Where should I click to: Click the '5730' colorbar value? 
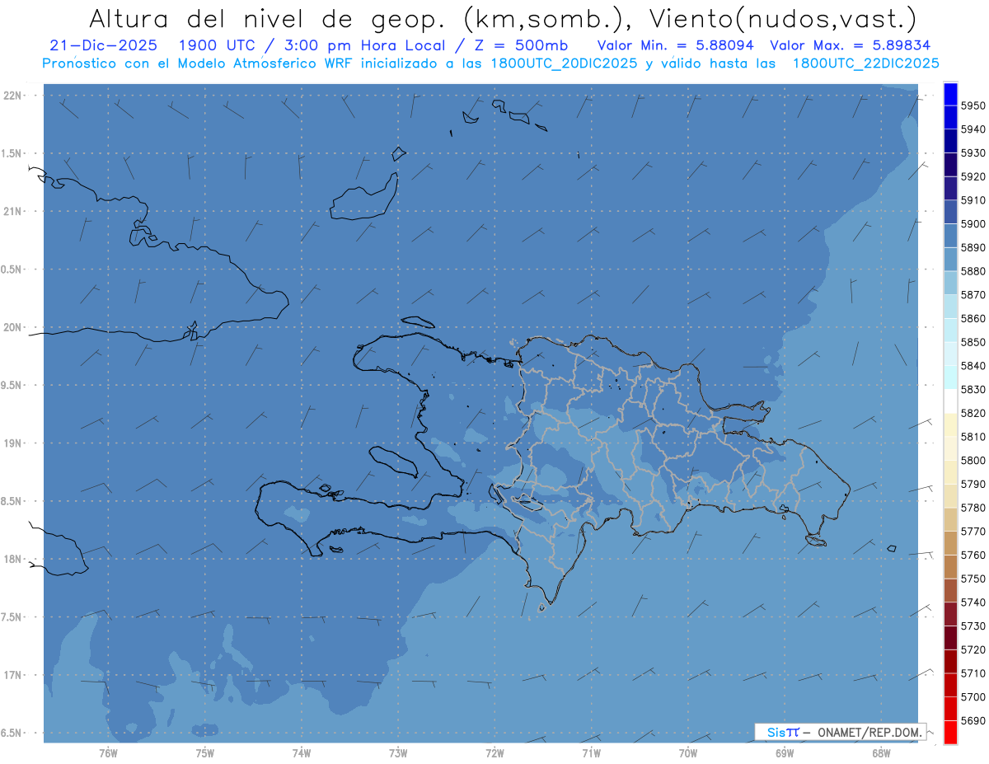(x=973, y=626)
